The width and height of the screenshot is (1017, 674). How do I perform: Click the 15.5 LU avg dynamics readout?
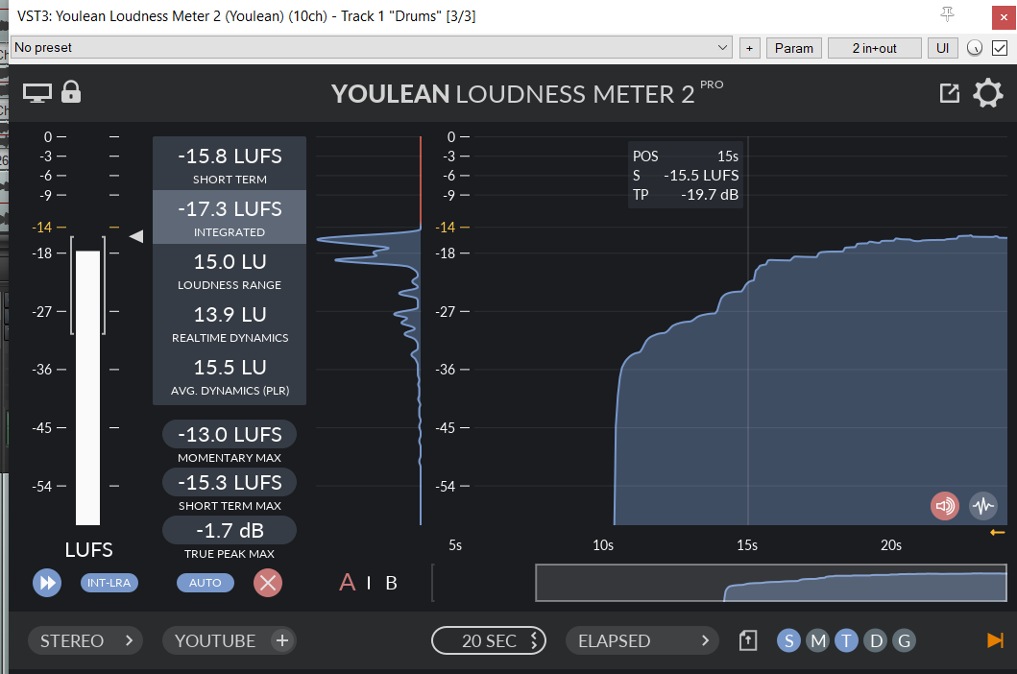[230, 376]
